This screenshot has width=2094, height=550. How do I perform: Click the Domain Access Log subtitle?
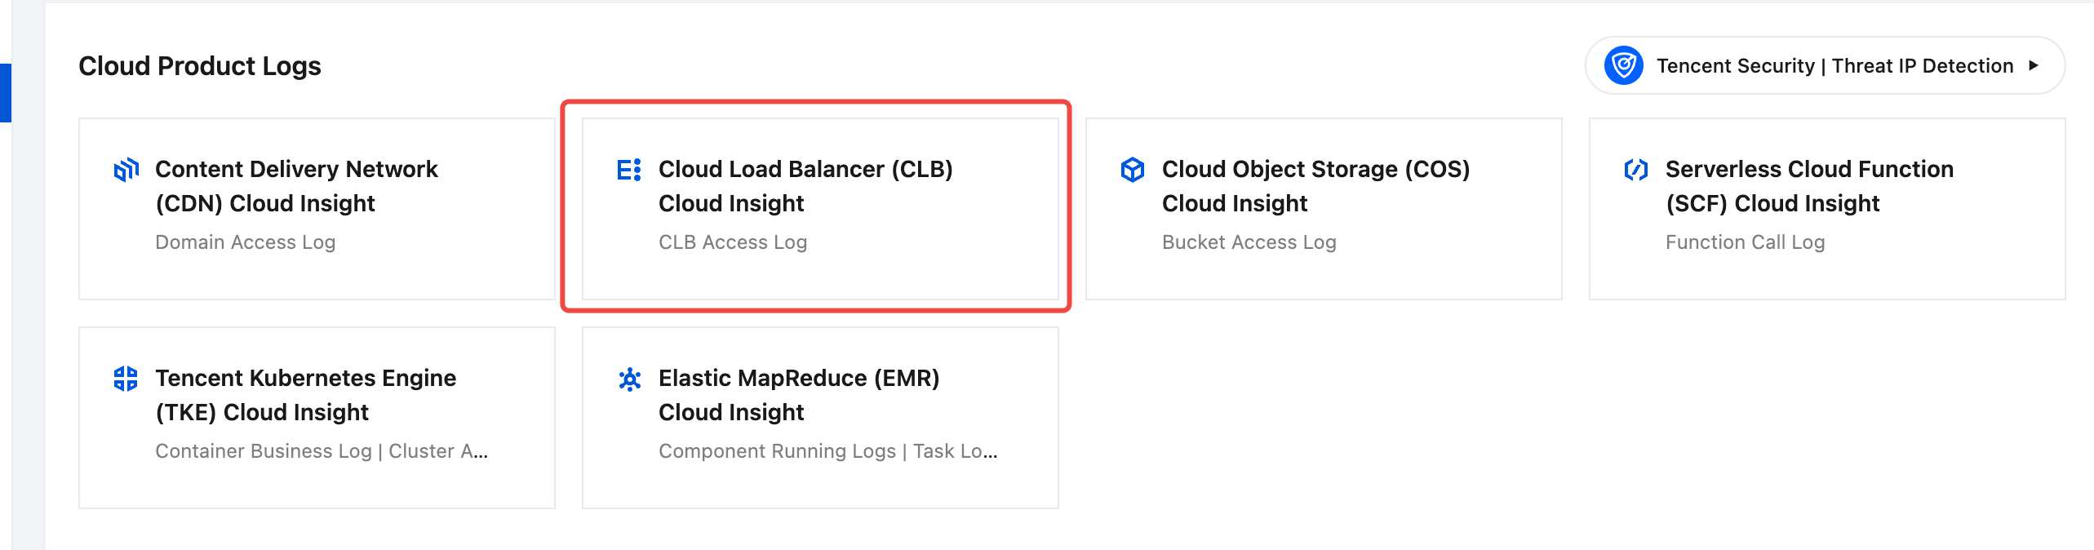coord(246,242)
